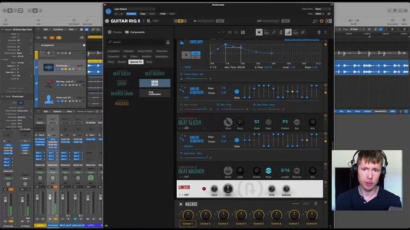Image resolution: width=410 pixels, height=230 pixels.
Task: Click the shuffle icon in rack toolbar
Action: 229,33
